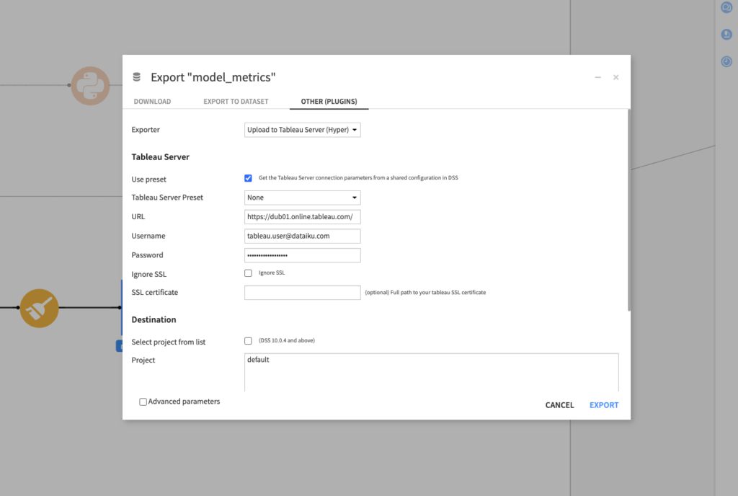Click inside the URL input field
This screenshot has height=496, width=738.
coord(302,216)
